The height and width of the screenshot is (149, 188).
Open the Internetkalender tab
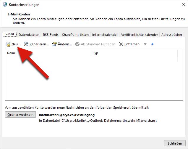pyautogui.click(x=105, y=35)
